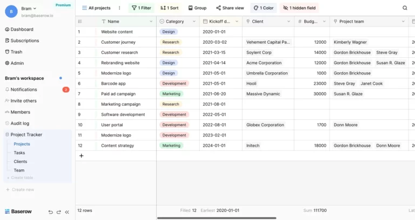The width and height of the screenshot is (415, 220).
Task: Select the Tasks table
Action: [x=19, y=153]
